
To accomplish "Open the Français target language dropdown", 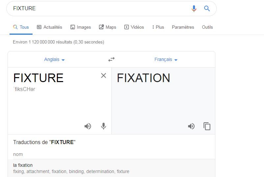I will click(166, 60).
